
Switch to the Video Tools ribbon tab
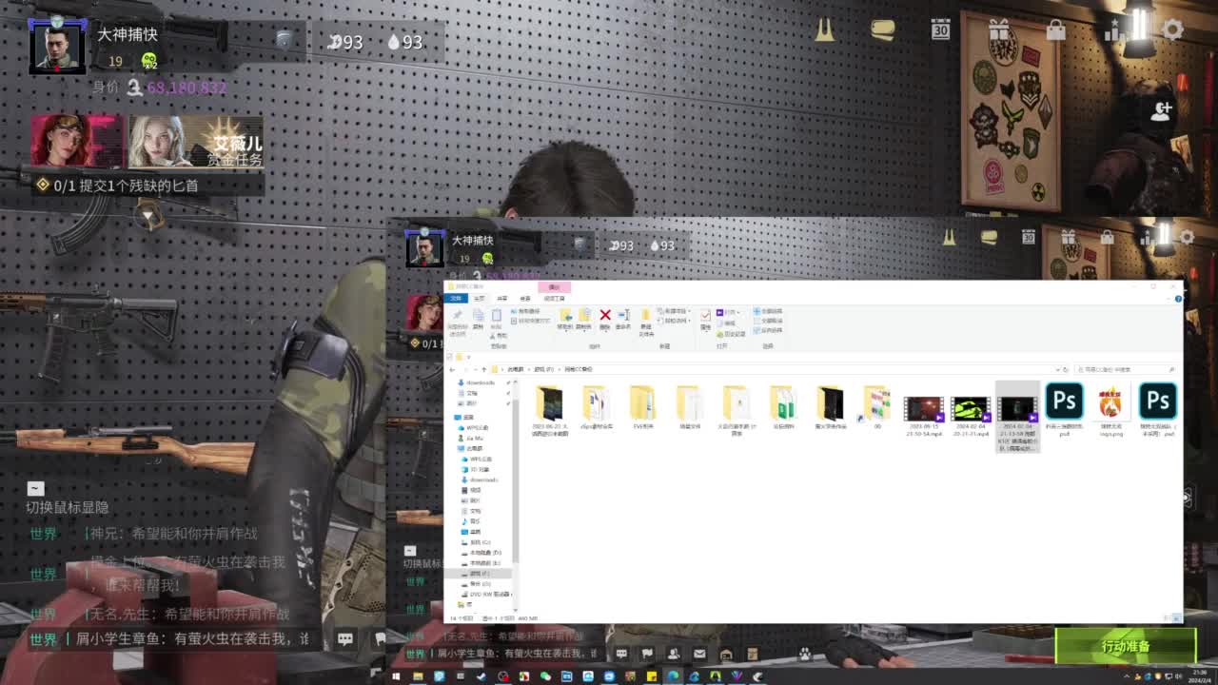[x=555, y=299]
